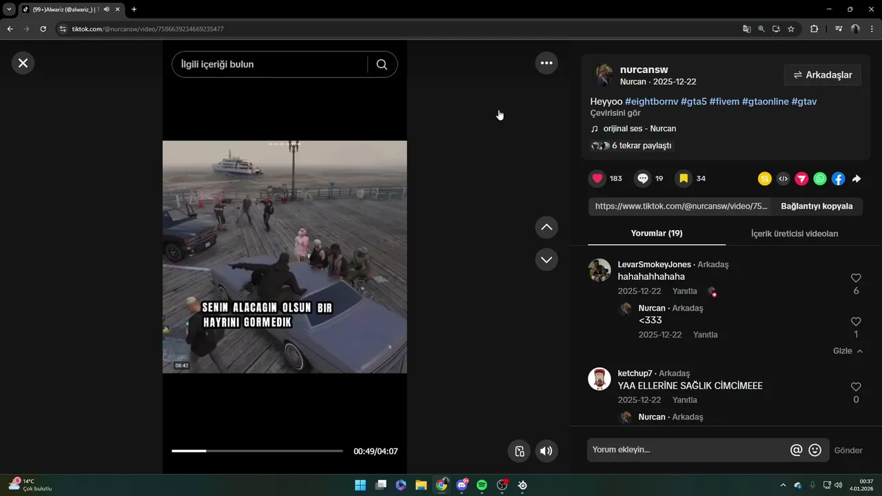This screenshot has width=882, height=496.
Task: Open Discord from the taskbar
Action: pos(462,485)
